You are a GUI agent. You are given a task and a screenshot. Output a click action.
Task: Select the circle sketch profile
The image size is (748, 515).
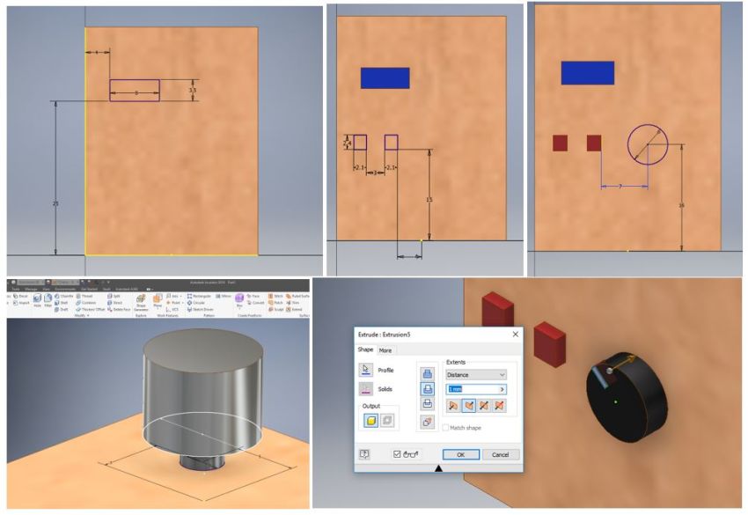pos(648,144)
